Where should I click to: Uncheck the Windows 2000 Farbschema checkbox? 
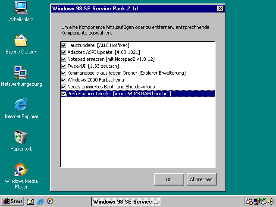pos(63,80)
